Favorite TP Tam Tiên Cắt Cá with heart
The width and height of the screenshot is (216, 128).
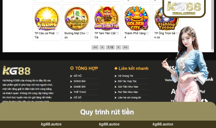click(117, 33)
